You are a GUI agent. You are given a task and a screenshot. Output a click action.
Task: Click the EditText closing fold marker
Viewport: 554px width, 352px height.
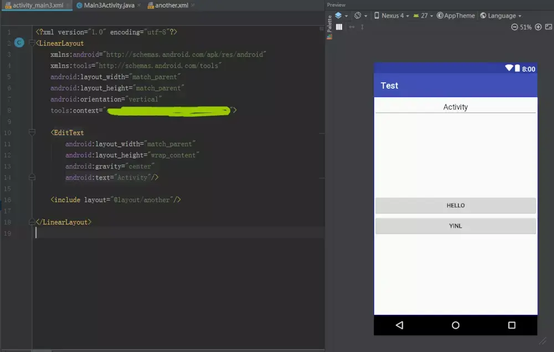point(32,177)
